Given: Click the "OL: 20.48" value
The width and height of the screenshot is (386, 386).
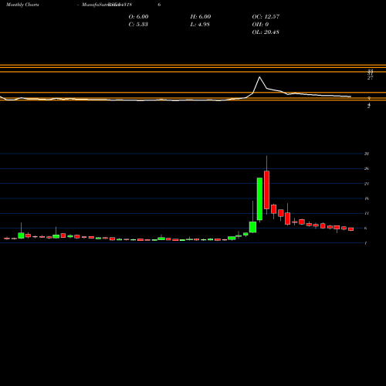Looking at the screenshot, I should (266, 32).
